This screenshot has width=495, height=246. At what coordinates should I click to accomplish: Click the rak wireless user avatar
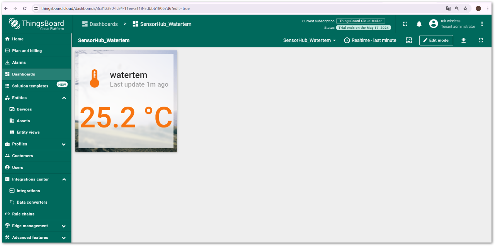[x=434, y=24]
